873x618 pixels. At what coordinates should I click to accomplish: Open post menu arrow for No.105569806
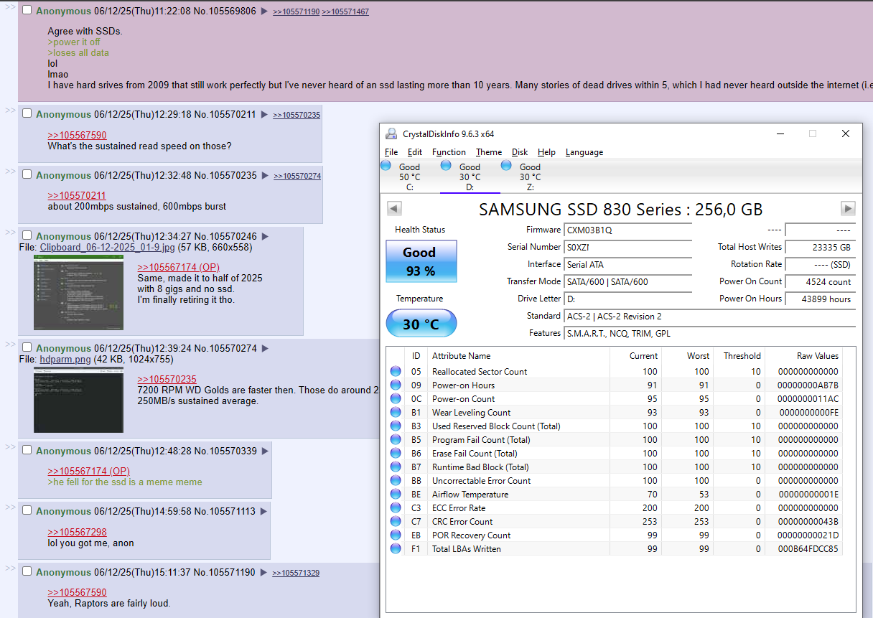tap(264, 11)
